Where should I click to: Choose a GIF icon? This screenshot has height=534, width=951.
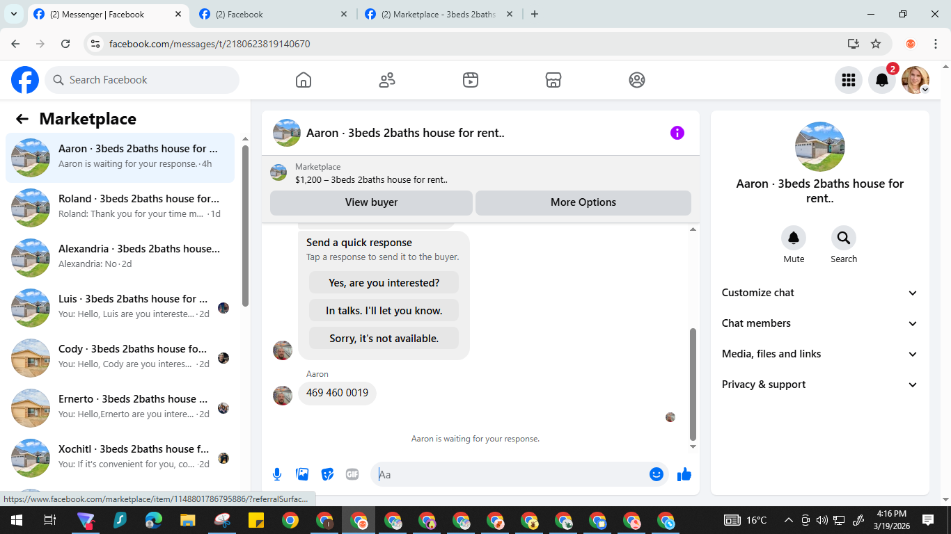click(352, 474)
